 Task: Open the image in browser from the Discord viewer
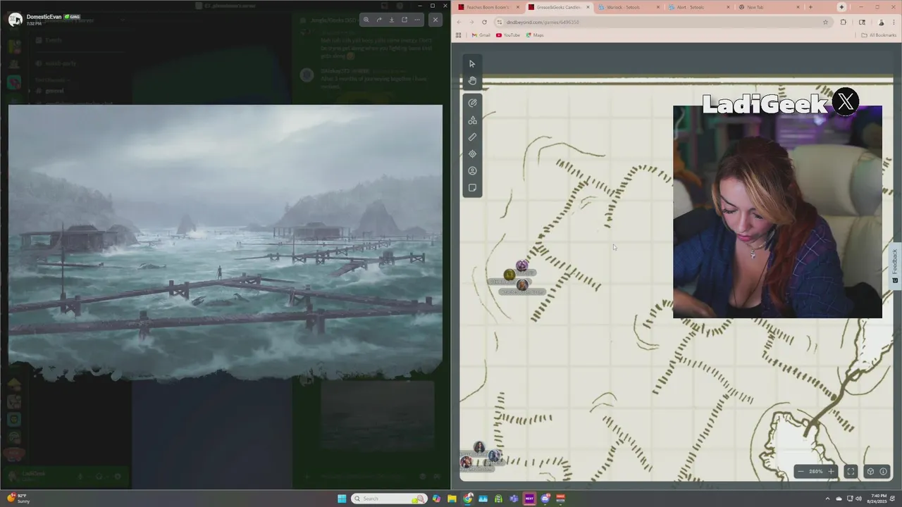pos(404,20)
